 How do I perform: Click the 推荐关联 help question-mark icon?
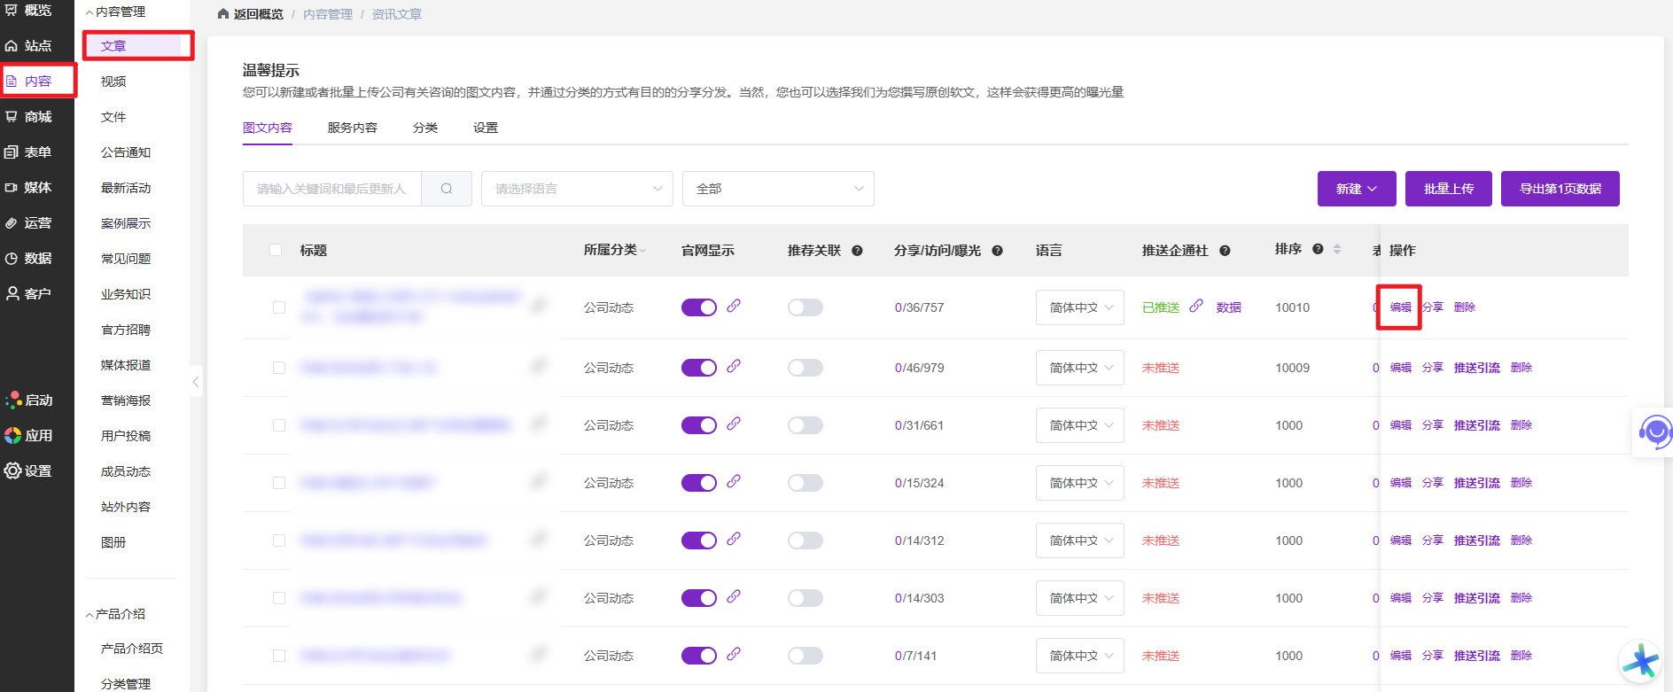(x=857, y=251)
